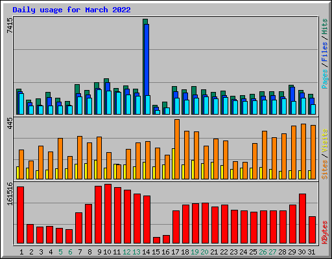Click the yellow "Visits" legend label
Image resolution: width=332 pixels, height=259 pixels.
coord(325,141)
